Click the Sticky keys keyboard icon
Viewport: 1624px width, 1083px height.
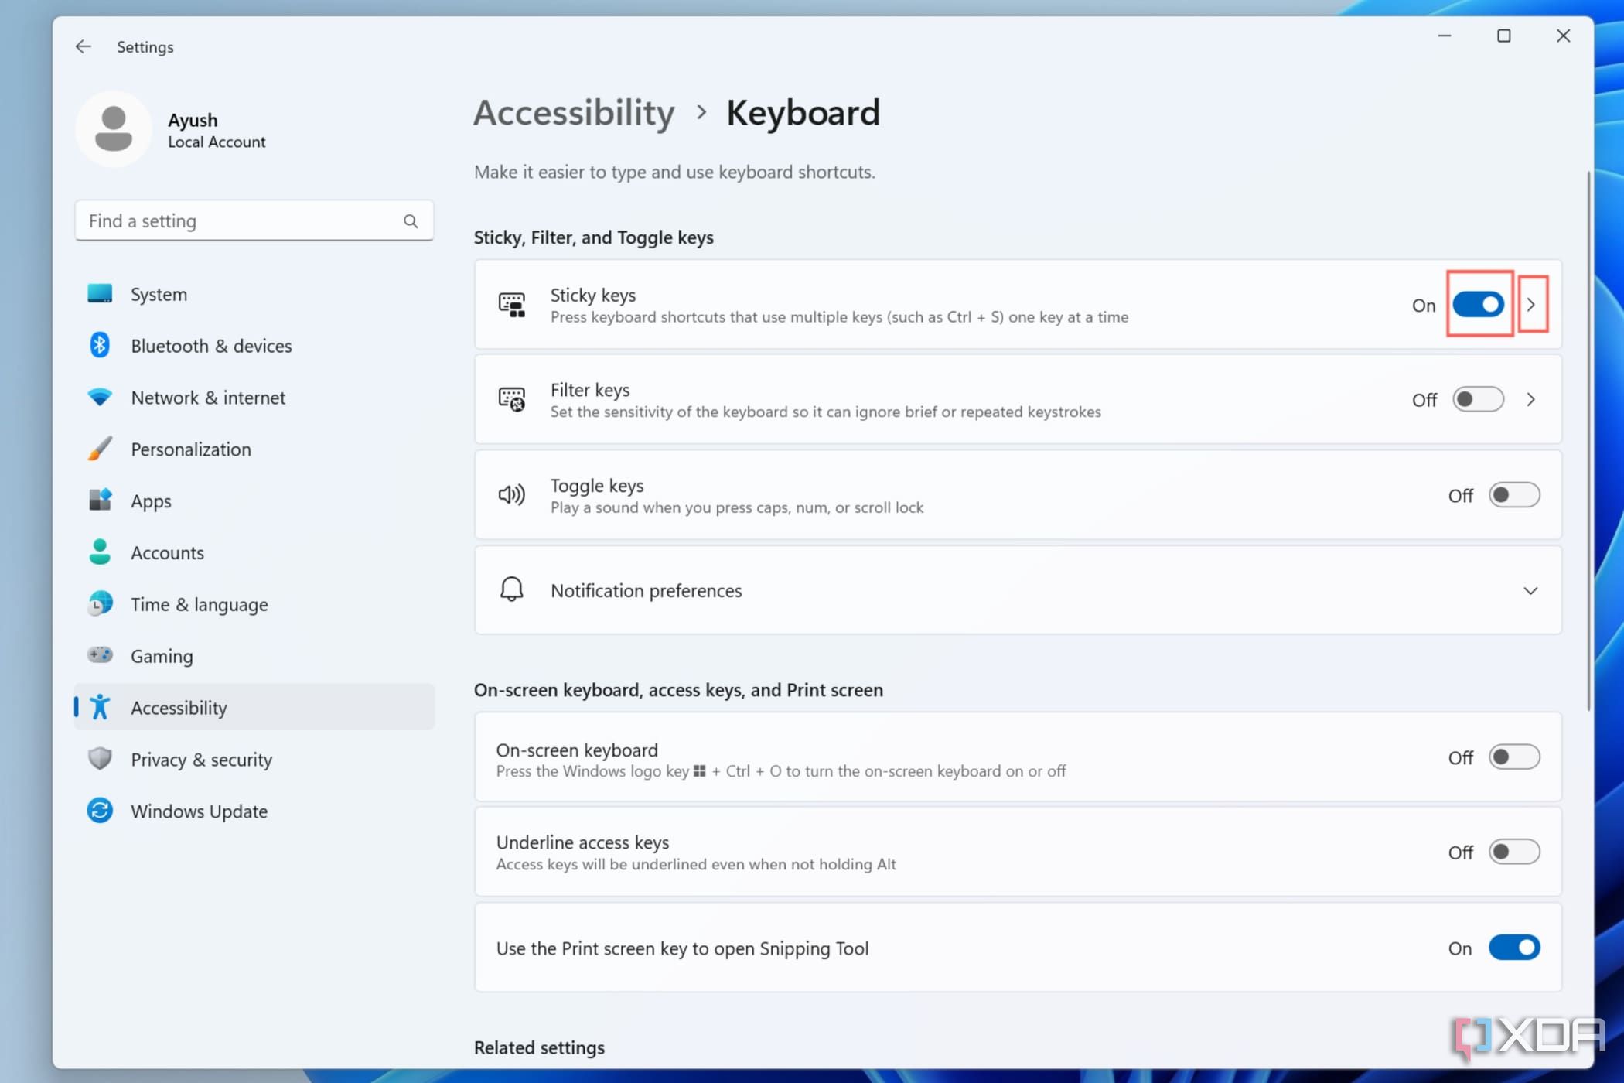(512, 305)
